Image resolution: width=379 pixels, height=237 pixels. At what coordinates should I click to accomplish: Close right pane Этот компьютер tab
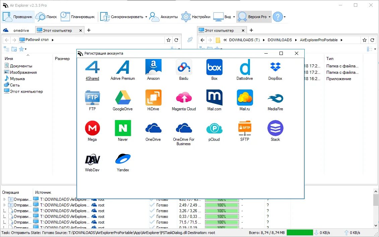243,31
